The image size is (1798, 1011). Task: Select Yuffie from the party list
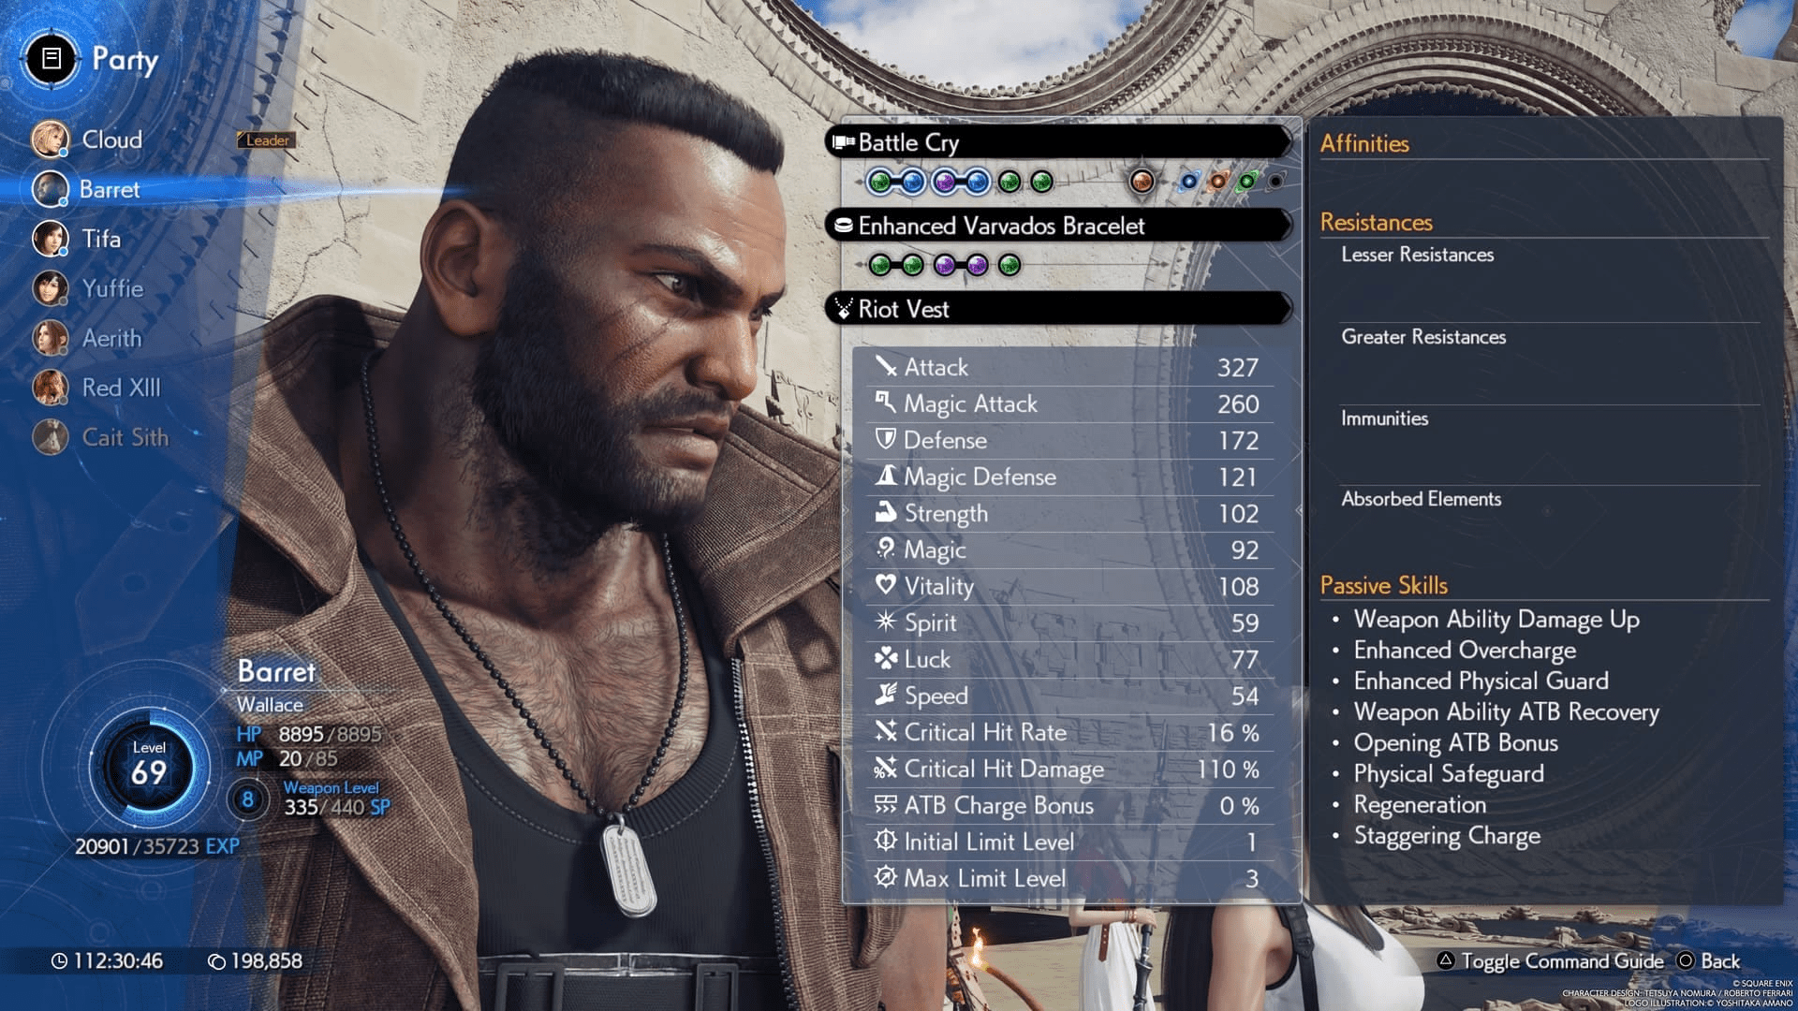[102, 287]
